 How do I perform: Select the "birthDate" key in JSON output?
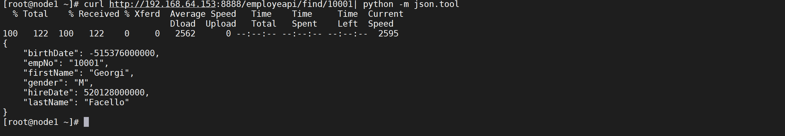coord(51,53)
